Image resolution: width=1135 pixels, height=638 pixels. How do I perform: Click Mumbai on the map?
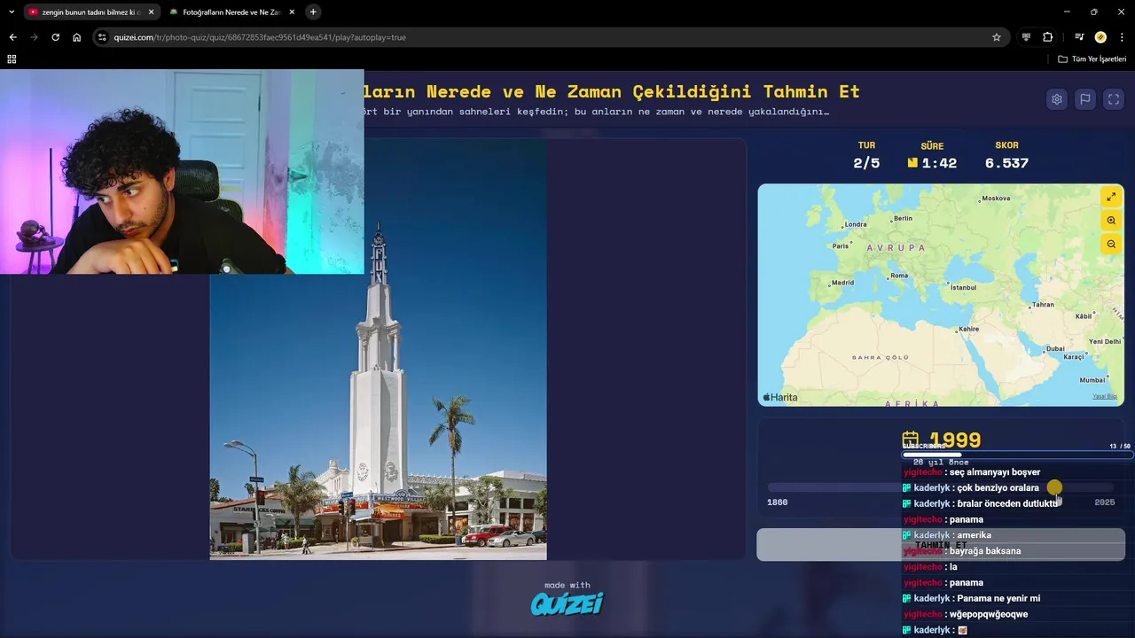click(1092, 379)
